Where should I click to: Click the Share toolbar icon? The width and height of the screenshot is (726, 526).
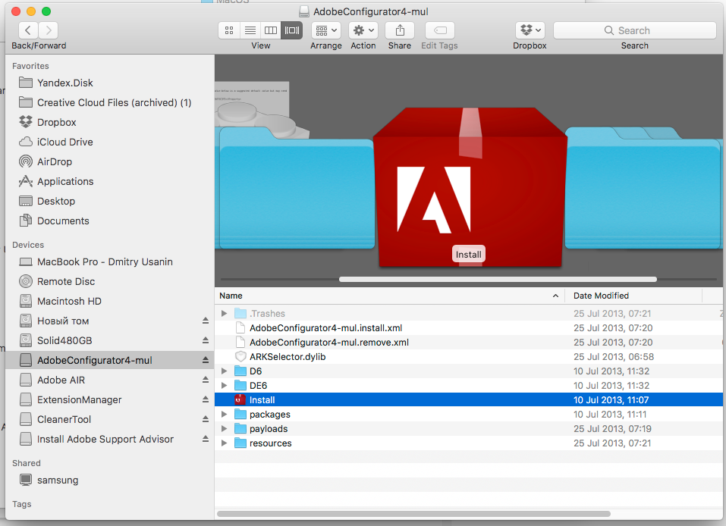point(399,30)
